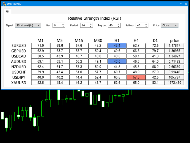Screen dimensions: 190x143
Task: Open the Signal dropdown
Action: point(28,25)
